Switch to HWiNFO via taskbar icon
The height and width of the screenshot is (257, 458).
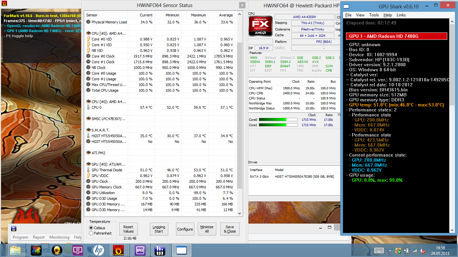(x=160, y=250)
